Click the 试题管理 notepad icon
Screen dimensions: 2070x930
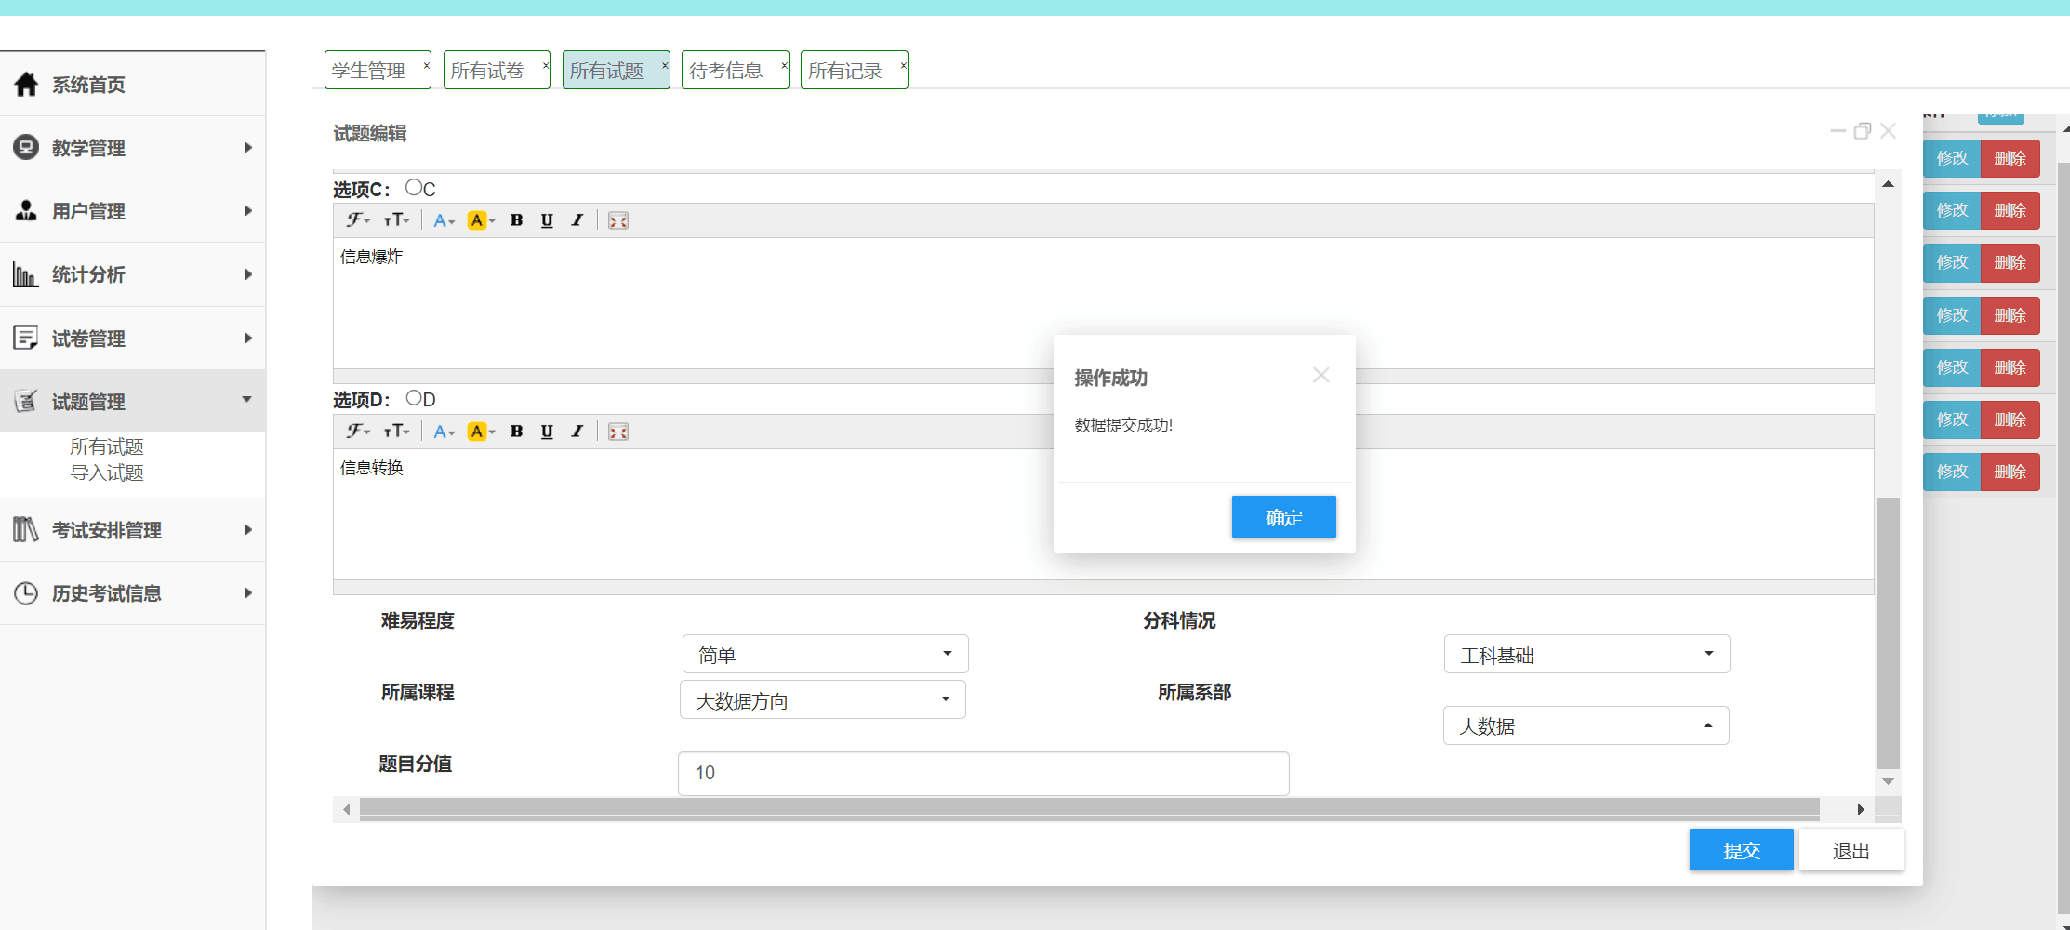[26, 401]
